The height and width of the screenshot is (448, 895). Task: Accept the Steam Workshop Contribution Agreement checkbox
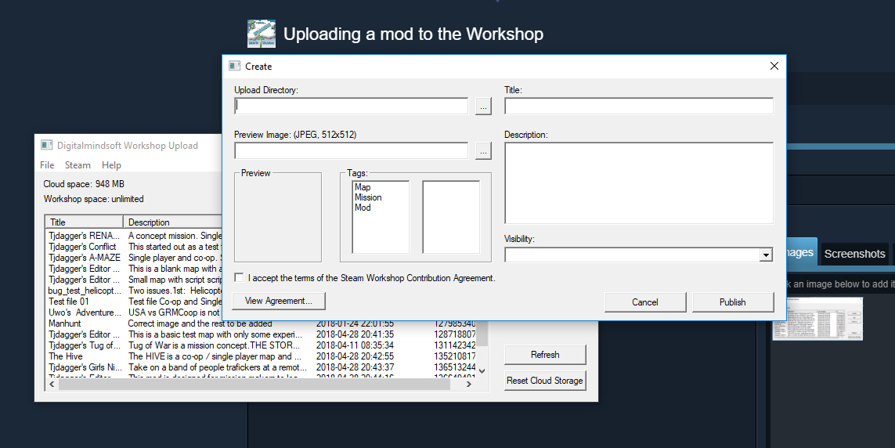pyautogui.click(x=239, y=277)
